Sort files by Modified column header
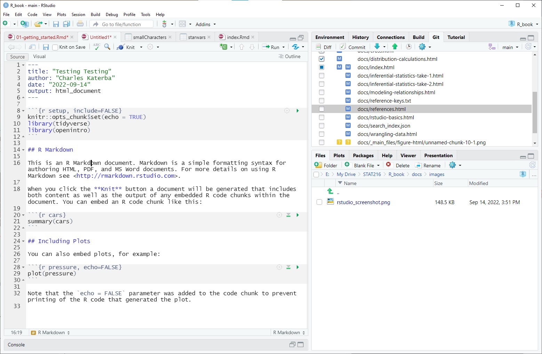This screenshot has width=542, height=354. [478, 183]
